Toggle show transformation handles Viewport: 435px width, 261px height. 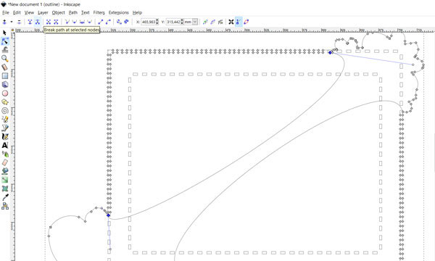tap(231, 22)
